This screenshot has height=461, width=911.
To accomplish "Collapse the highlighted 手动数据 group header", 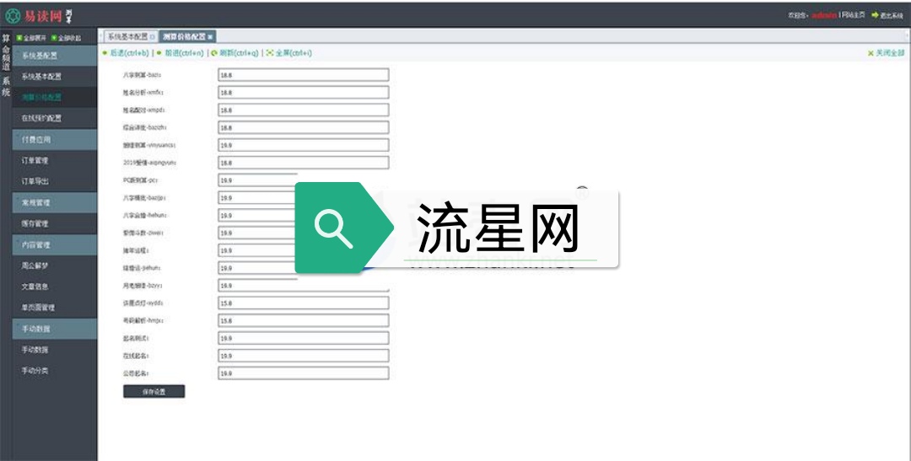I will coord(55,329).
